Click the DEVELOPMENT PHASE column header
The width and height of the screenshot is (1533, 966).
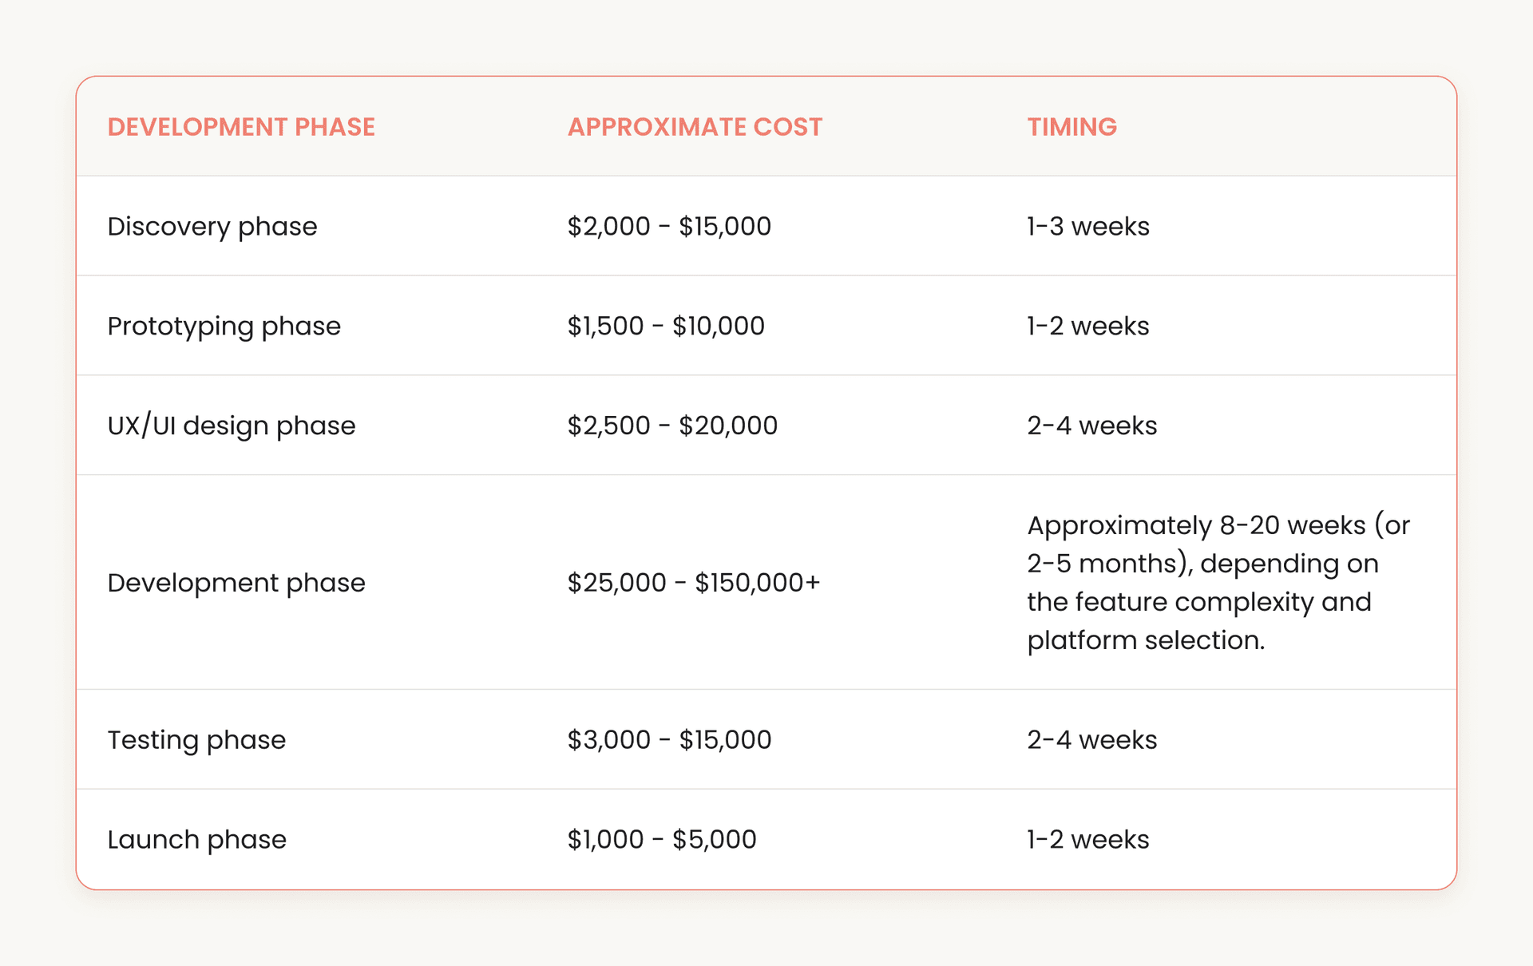(x=241, y=127)
